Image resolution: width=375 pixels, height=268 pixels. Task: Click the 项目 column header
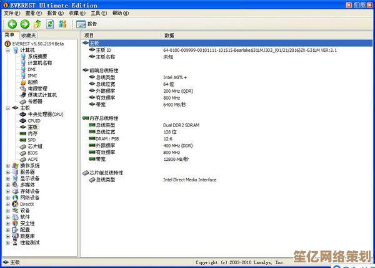pos(121,36)
